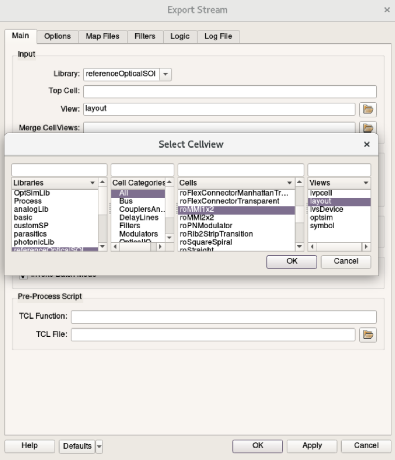Select the DelayLines cell category
Screen dimensions: 395x460
[138, 217]
